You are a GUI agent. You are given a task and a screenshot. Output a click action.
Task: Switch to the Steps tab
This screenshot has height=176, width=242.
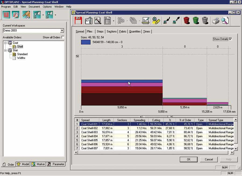coord(100,31)
